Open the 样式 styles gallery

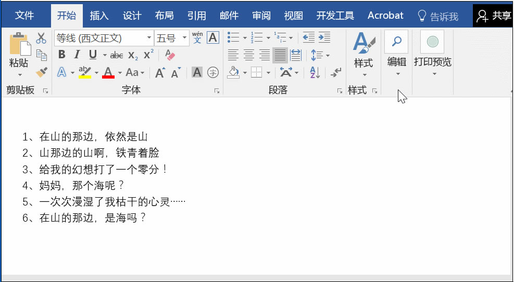coord(364,54)
